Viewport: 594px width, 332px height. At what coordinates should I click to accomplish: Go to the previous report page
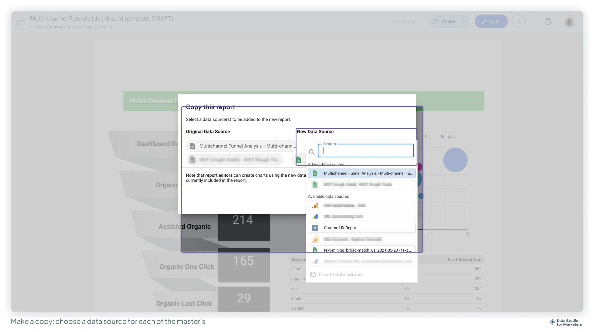[x=32, y=27]
